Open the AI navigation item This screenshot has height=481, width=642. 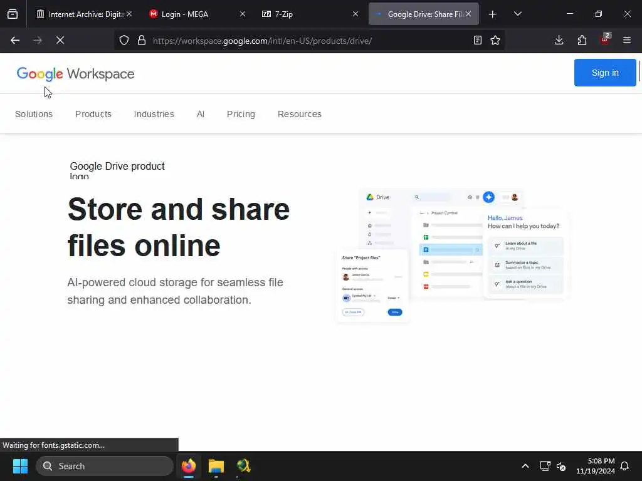200,114
